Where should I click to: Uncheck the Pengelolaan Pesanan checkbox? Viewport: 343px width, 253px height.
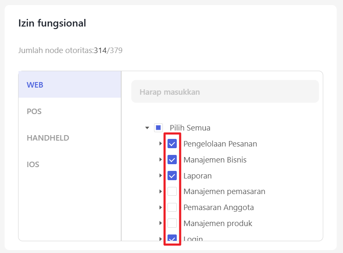point(172,144)
